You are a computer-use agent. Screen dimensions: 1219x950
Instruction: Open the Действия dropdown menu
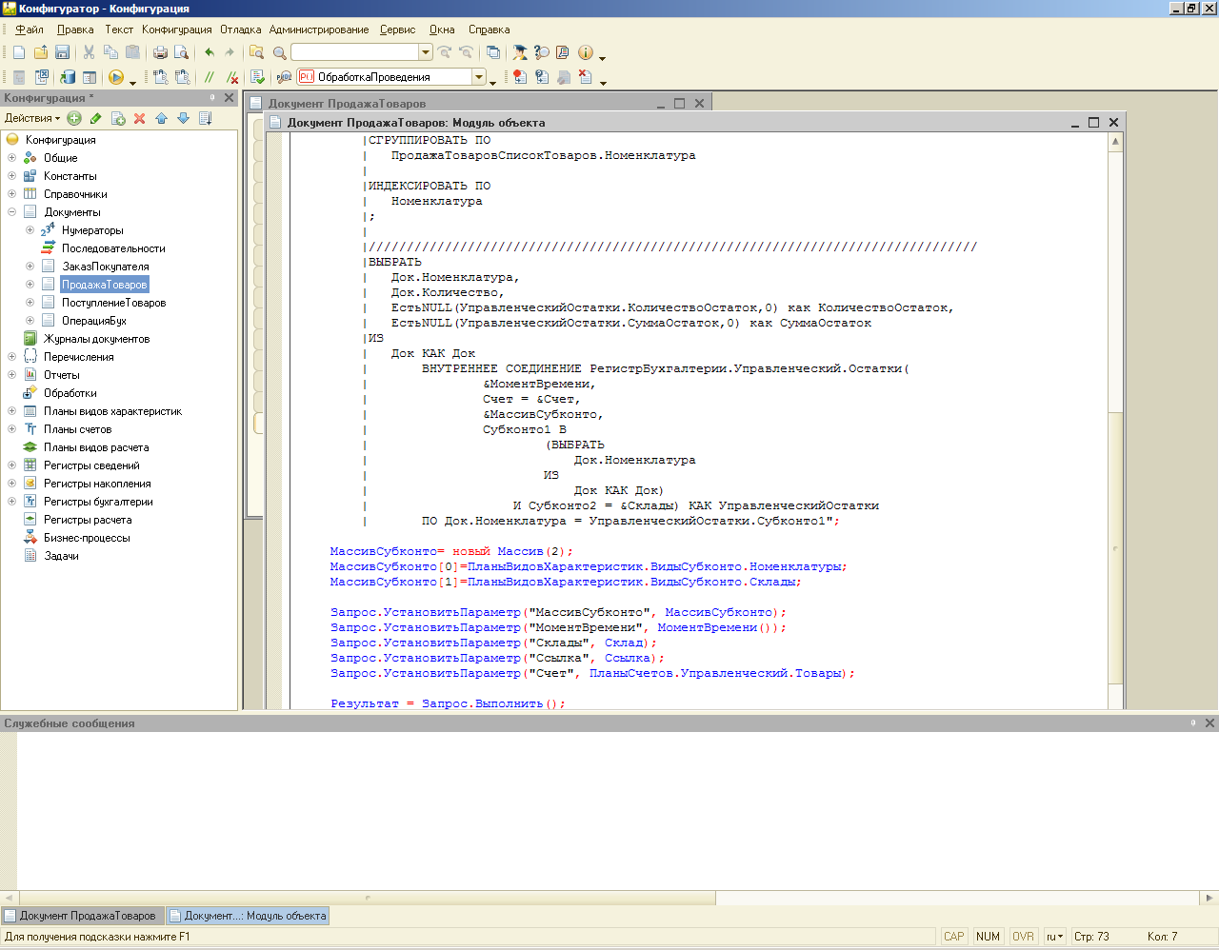pos(31,118)
